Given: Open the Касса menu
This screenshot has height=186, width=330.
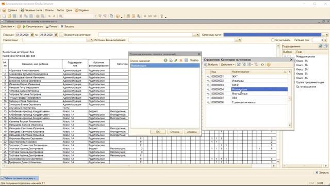Looking at the screenshot, I should (60, 10).
